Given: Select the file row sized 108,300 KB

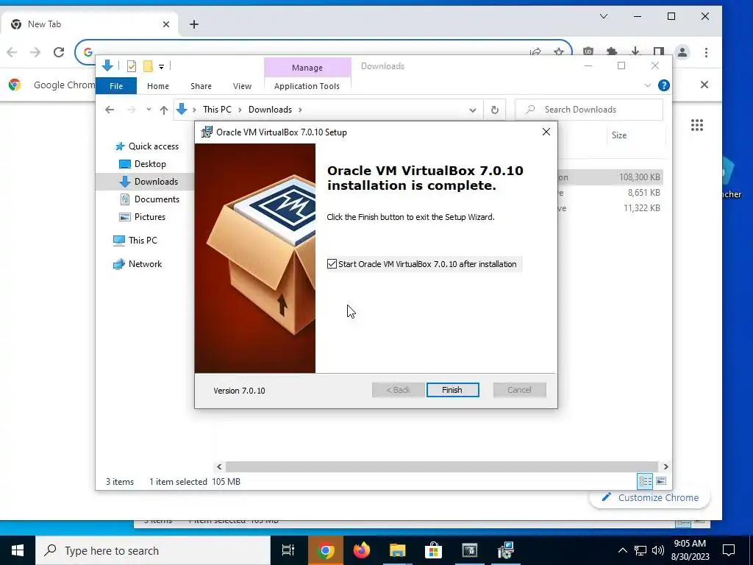Looking at the screenshot, I should click(x=610, y=177).
